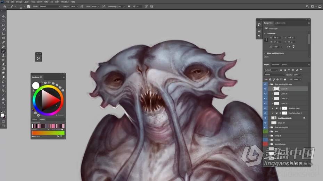323x181 pixels.
Task: Select the Frame tool
Action: click(x=3, y=38)
